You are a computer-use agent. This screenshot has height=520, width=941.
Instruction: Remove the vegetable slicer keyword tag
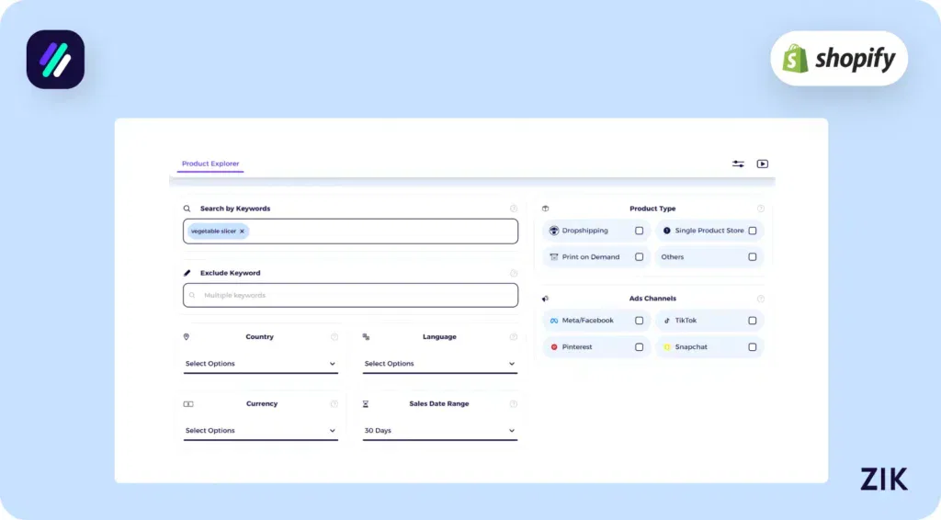click(242, 232)
